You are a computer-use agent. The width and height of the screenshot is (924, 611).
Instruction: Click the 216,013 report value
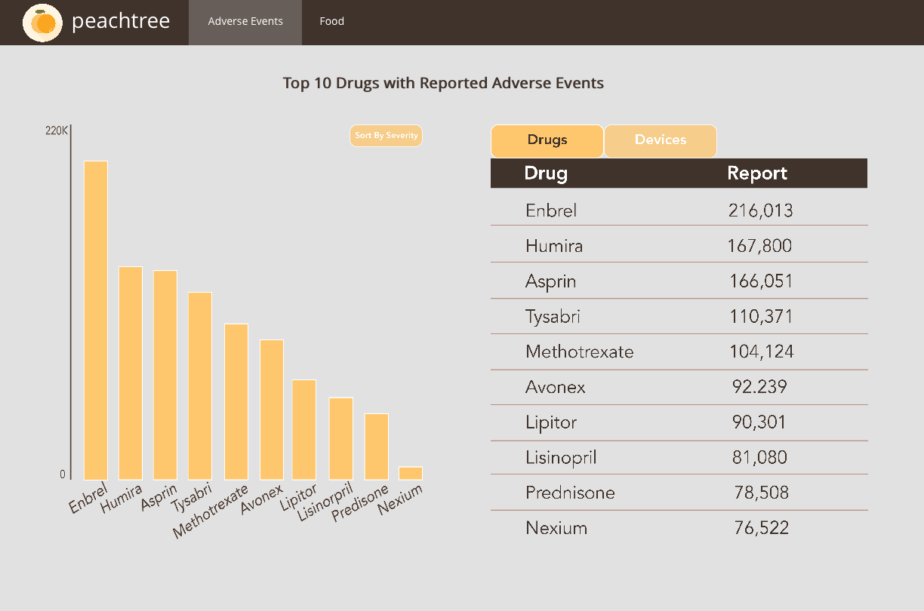(761, 210)
